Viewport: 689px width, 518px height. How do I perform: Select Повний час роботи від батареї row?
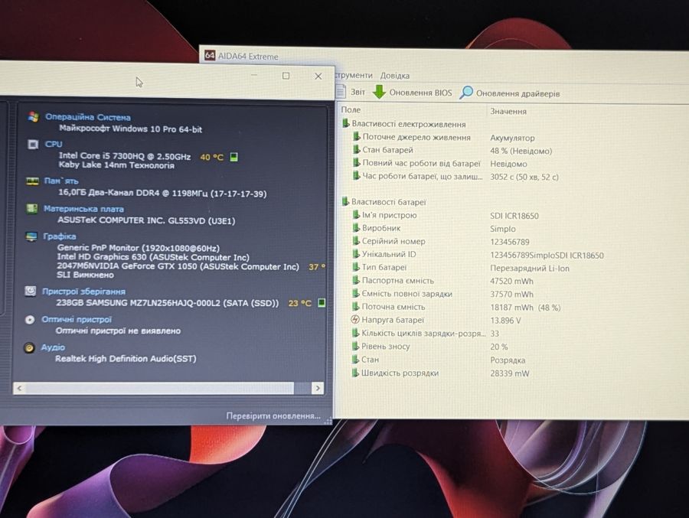(440, 164)
